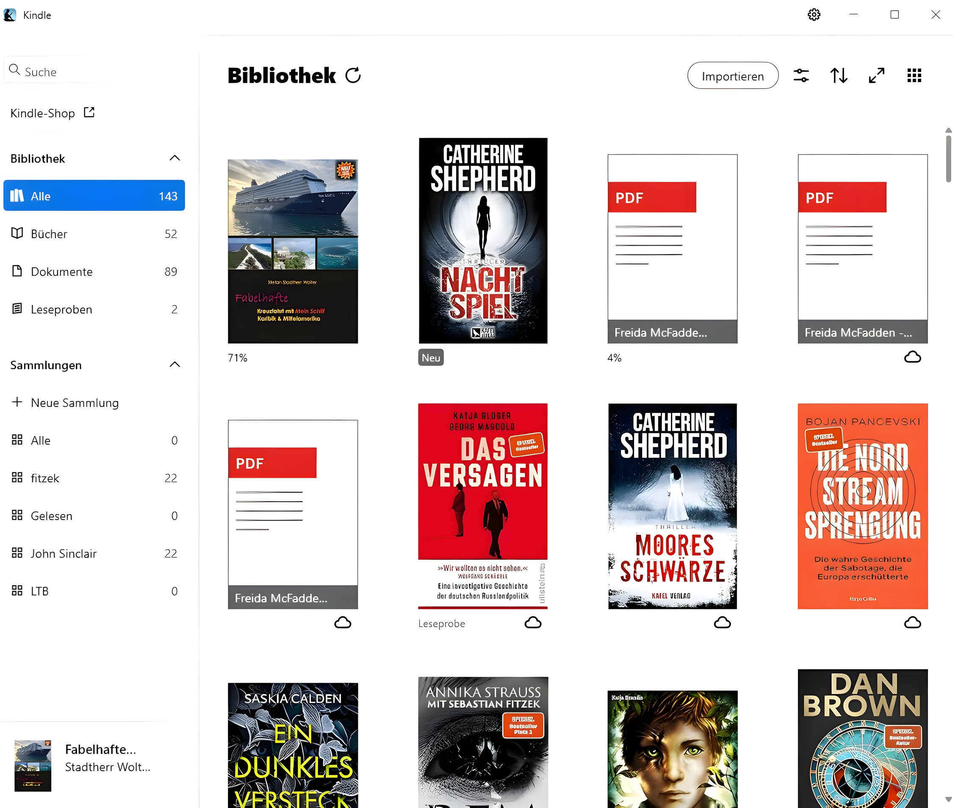Download Die Nord Stream Sprengung cloud icon
Image resolution: width=953 pixels, height=808 pixels.
pos(912,623)
